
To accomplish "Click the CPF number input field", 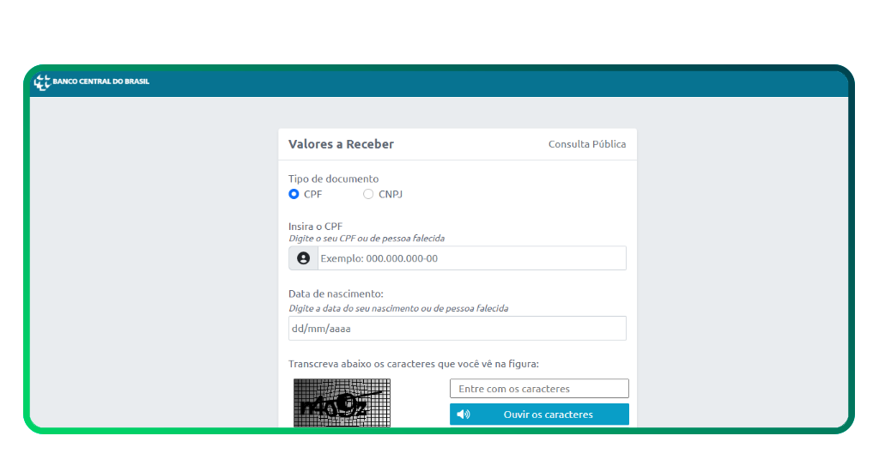I will pyautogui.click(x=471, y=258).
